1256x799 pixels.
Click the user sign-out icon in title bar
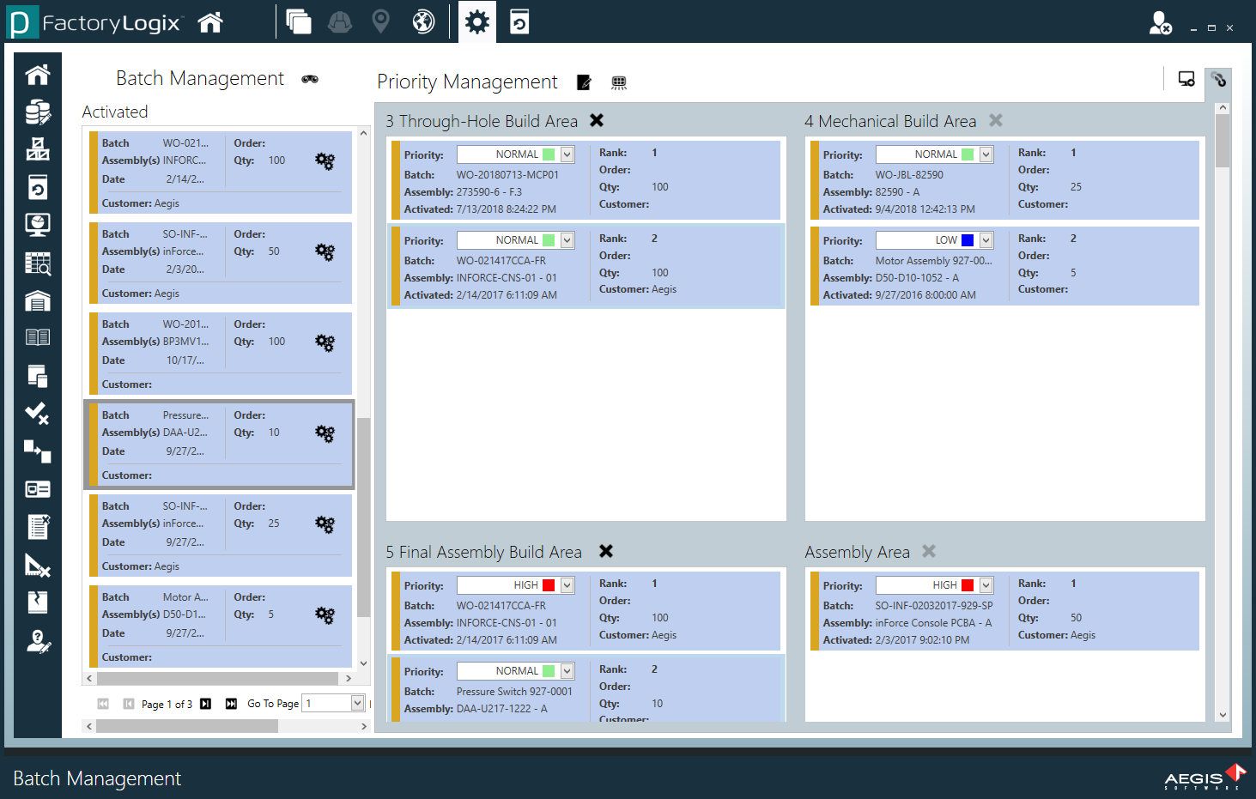pos(1161,24)
